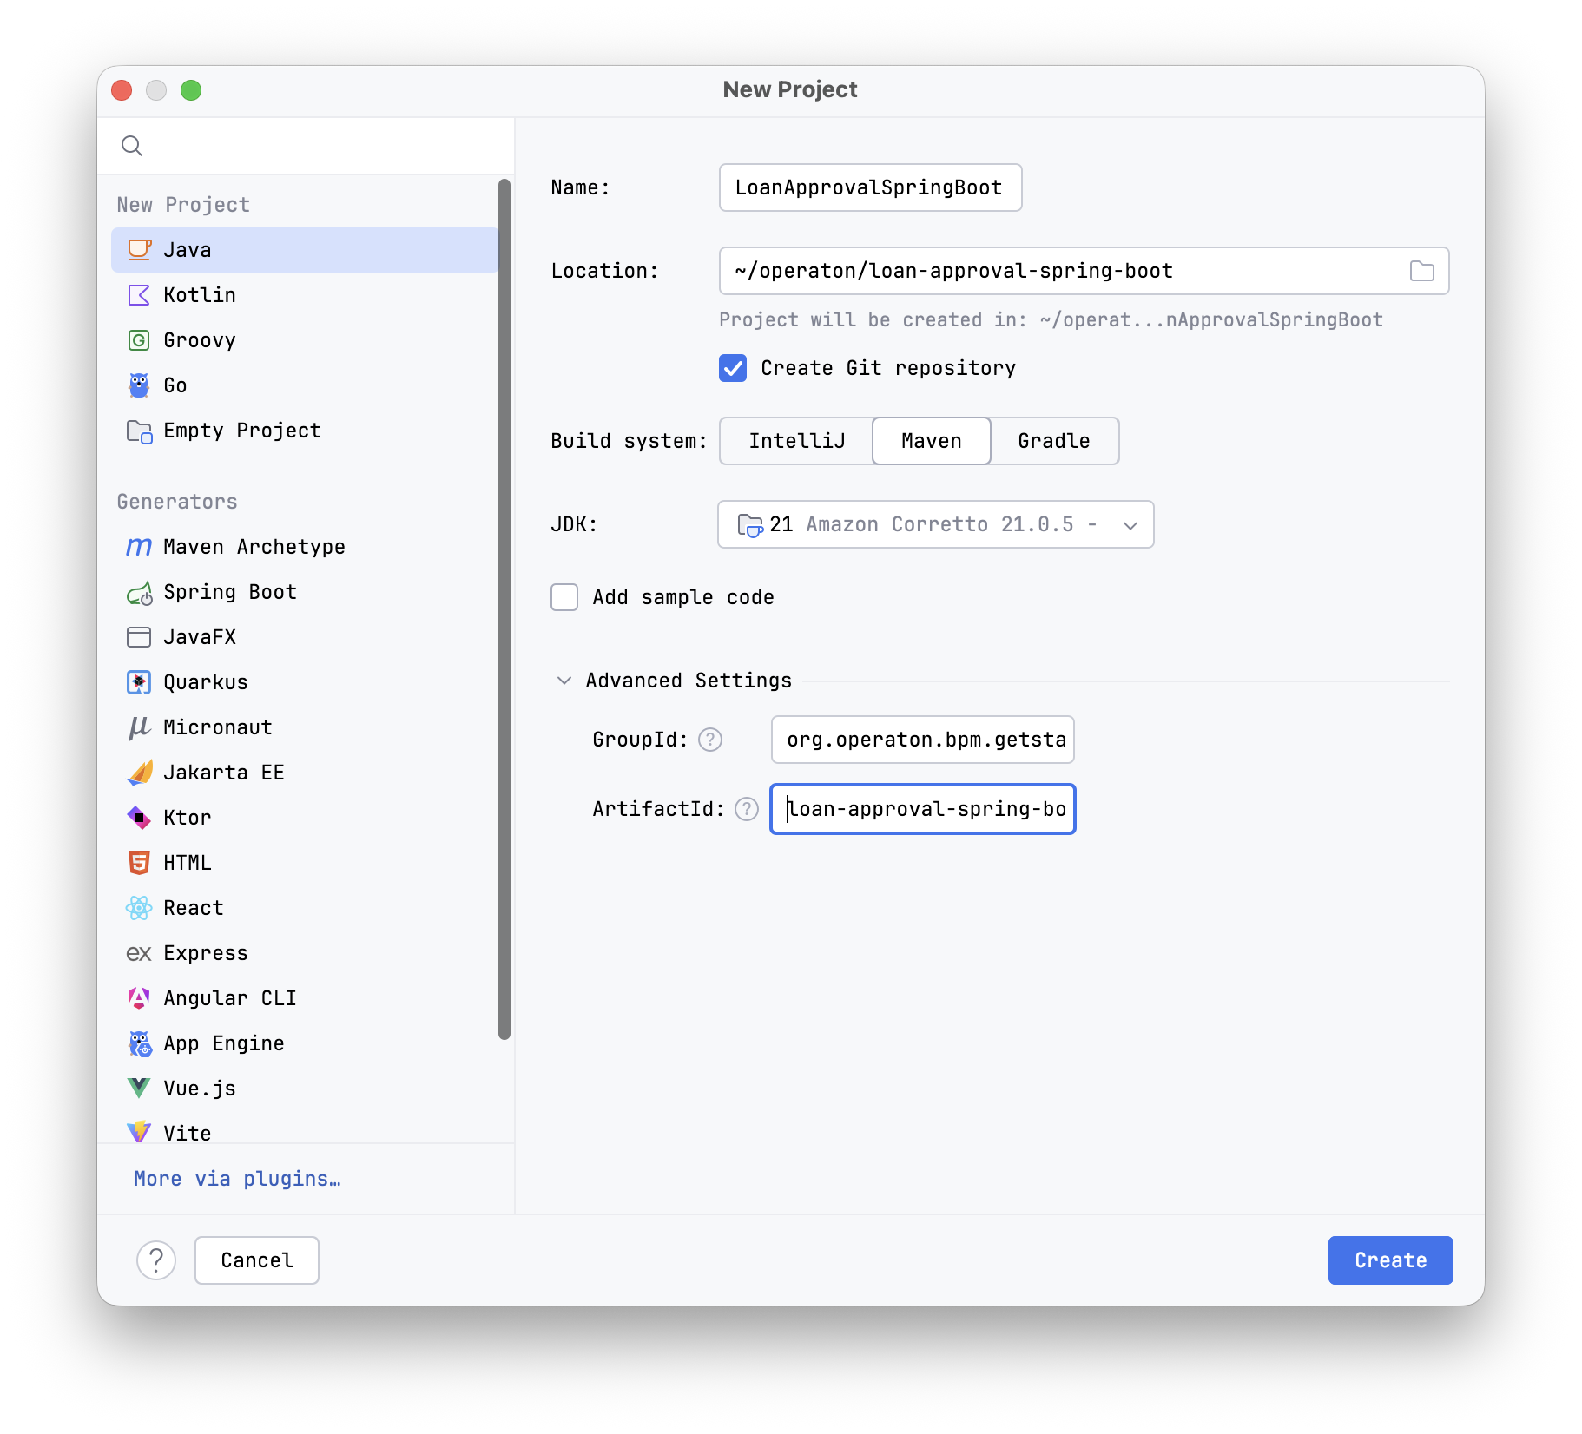This screenshot has width=1582, height=1434.
Task: Click the Empty Project folder icon
Action: (139, 431)
